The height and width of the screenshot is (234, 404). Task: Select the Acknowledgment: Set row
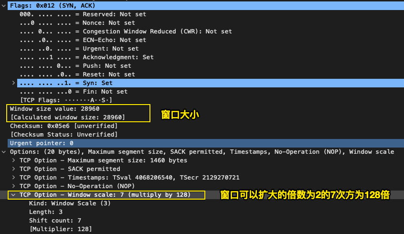[86, 57]
